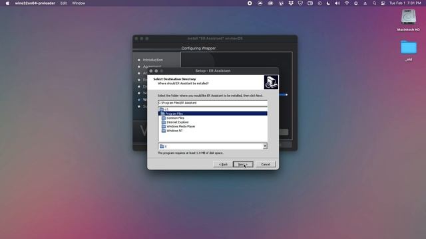Select the Windows NT folder

[174, 131]
